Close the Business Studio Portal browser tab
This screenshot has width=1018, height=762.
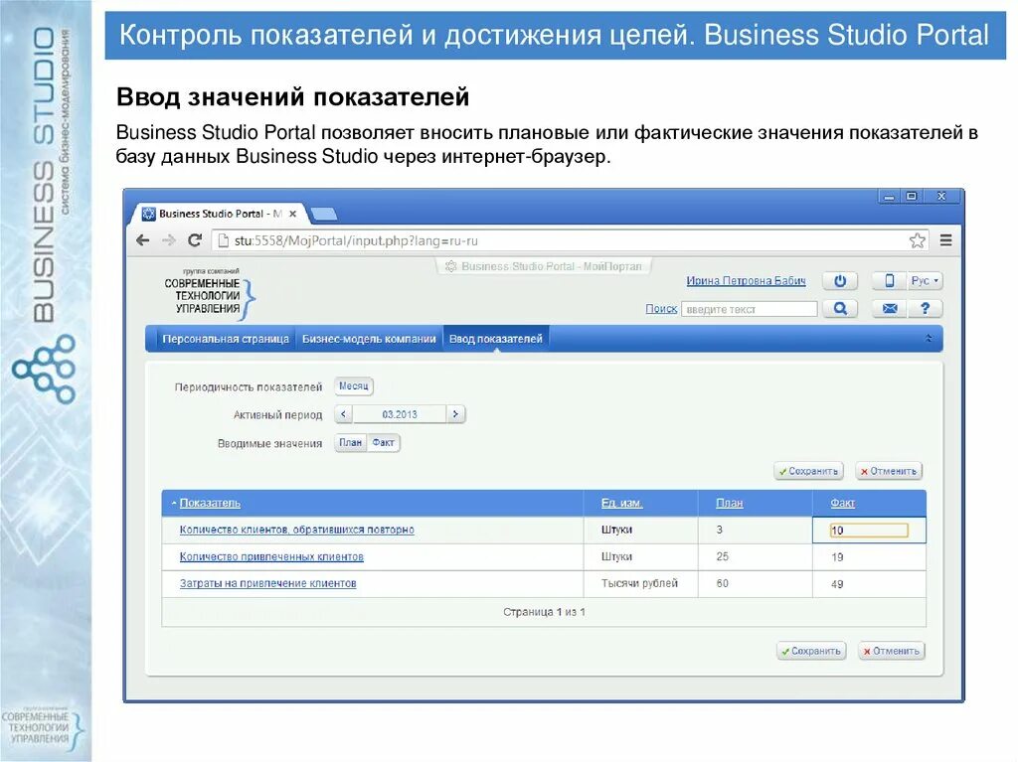pos(293,214)
